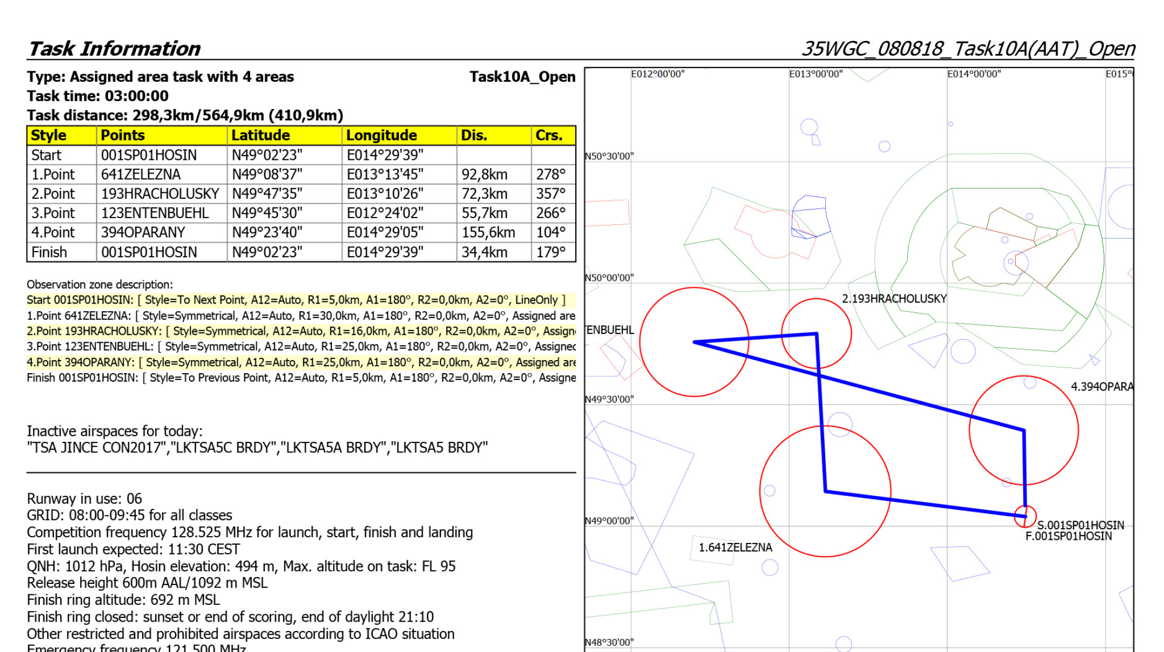Viewport: 1164px width, 652px height.
Task: Select the 641ZELEZNA cell in the table
Action: click(141, 175)
